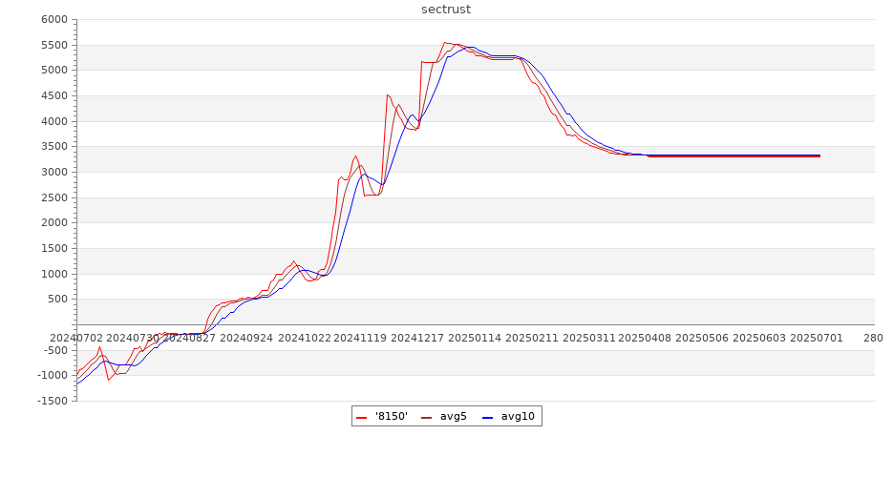Image resolution: width=893 pixels, height=477 pixels.
Task: Click the 6000 y-axis label
Action: pos(54,19)
